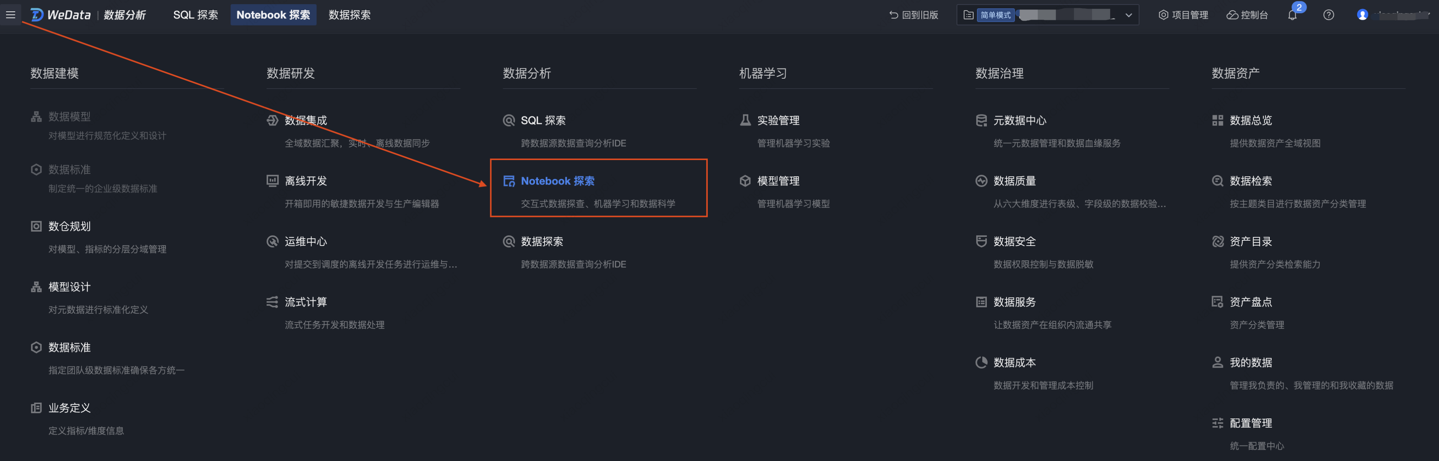Open the notification bell icon

[1292, 15]
